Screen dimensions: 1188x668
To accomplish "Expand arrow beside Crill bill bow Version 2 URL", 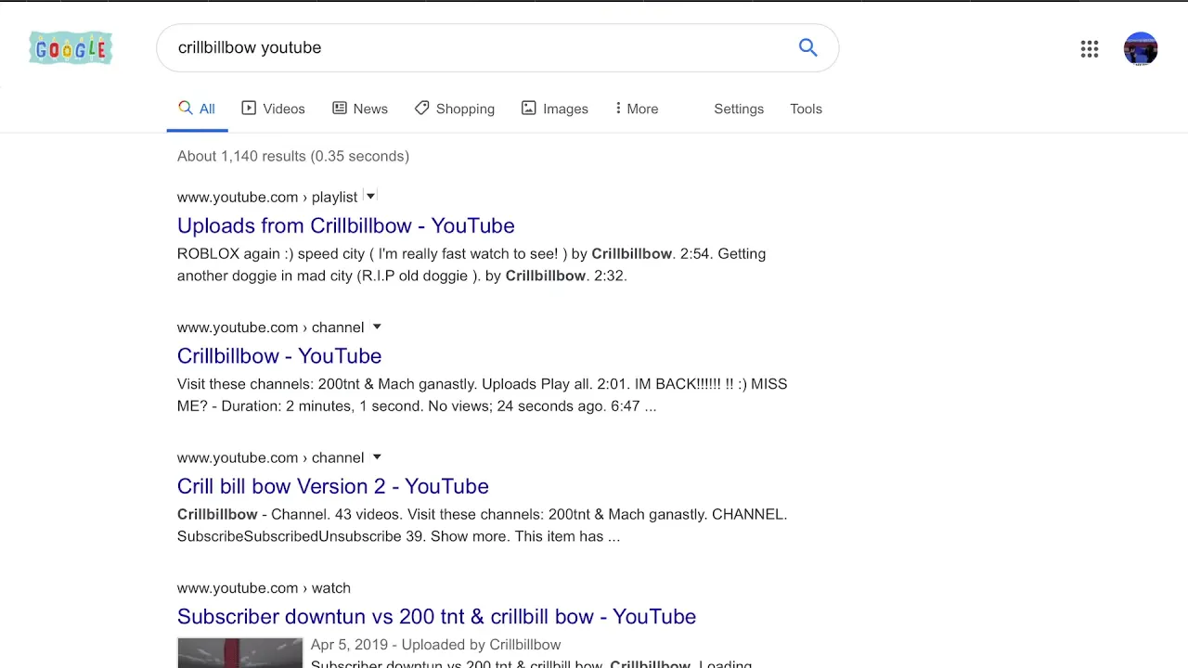I will click(377, 457).
